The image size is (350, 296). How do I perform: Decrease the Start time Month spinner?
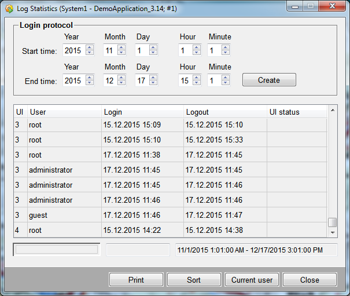tap(121, 53)
